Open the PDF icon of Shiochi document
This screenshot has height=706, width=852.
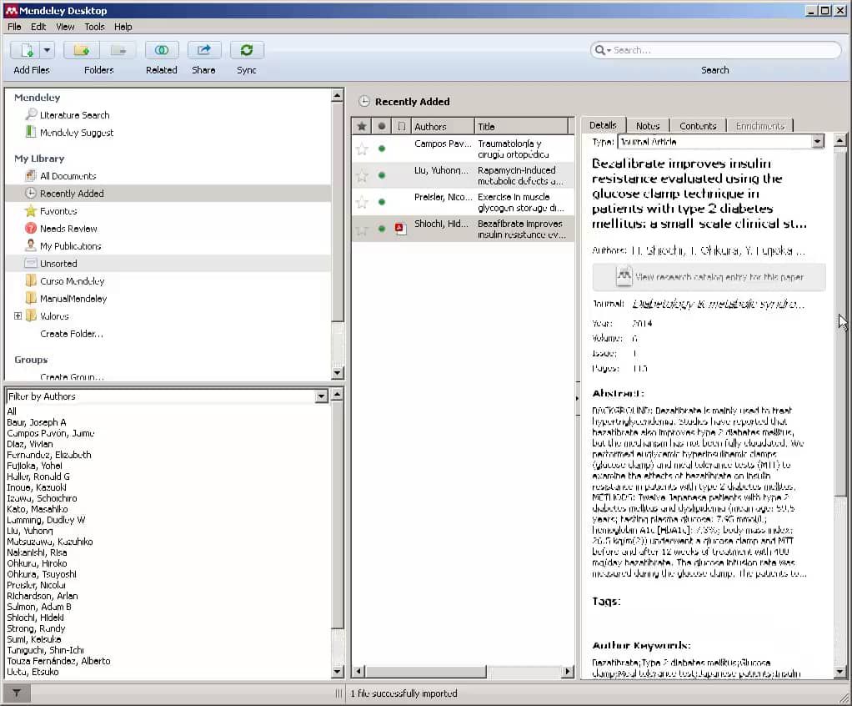[401, 229]
